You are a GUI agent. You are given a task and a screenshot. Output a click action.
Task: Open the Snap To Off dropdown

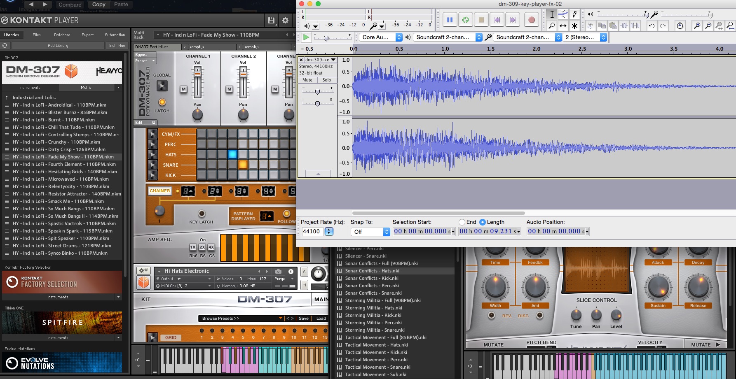370,232
